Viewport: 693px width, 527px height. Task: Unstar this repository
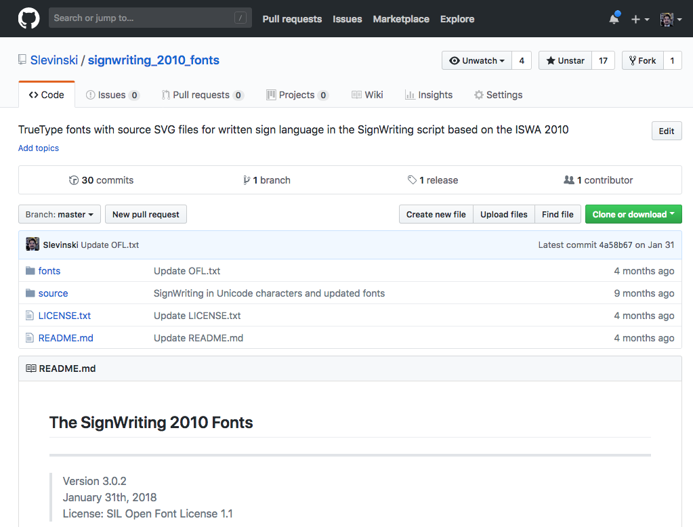point(565,60)
